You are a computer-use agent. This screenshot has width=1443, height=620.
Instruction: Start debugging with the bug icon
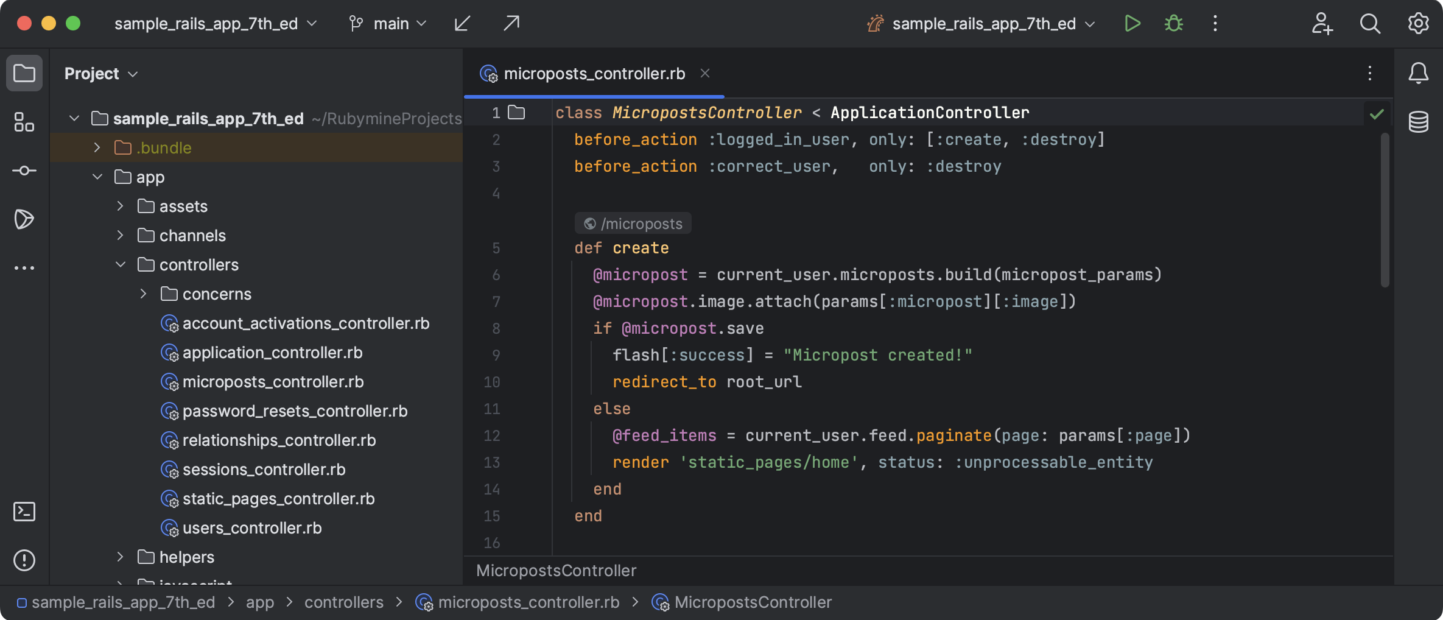point(1174,24)
